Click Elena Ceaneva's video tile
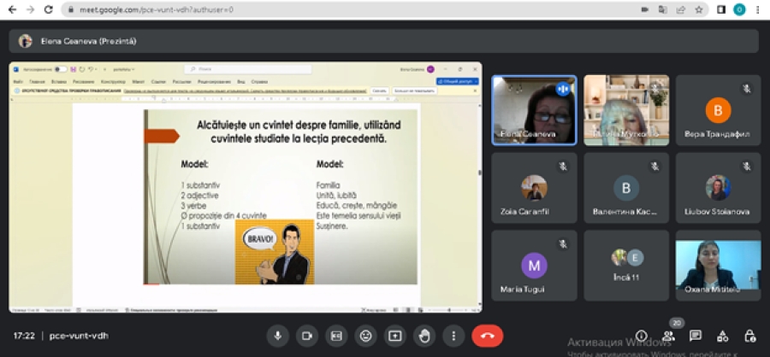Image resolution: width=770 pixels, height=357 pixels. click(x=534, y=110)
